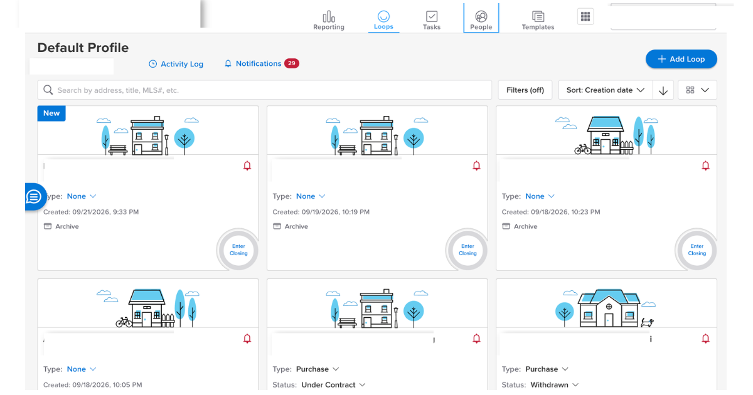
Task: Click the "Default Profile" heading
Action: click(83, 48)
